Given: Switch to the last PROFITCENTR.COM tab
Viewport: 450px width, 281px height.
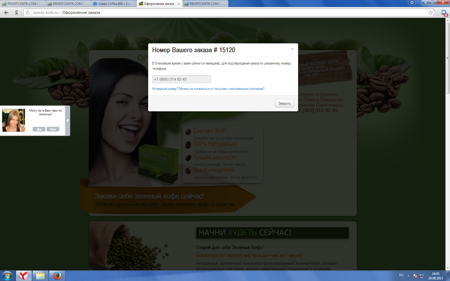Looking at the screenshot, I should (x=205, y=4).
